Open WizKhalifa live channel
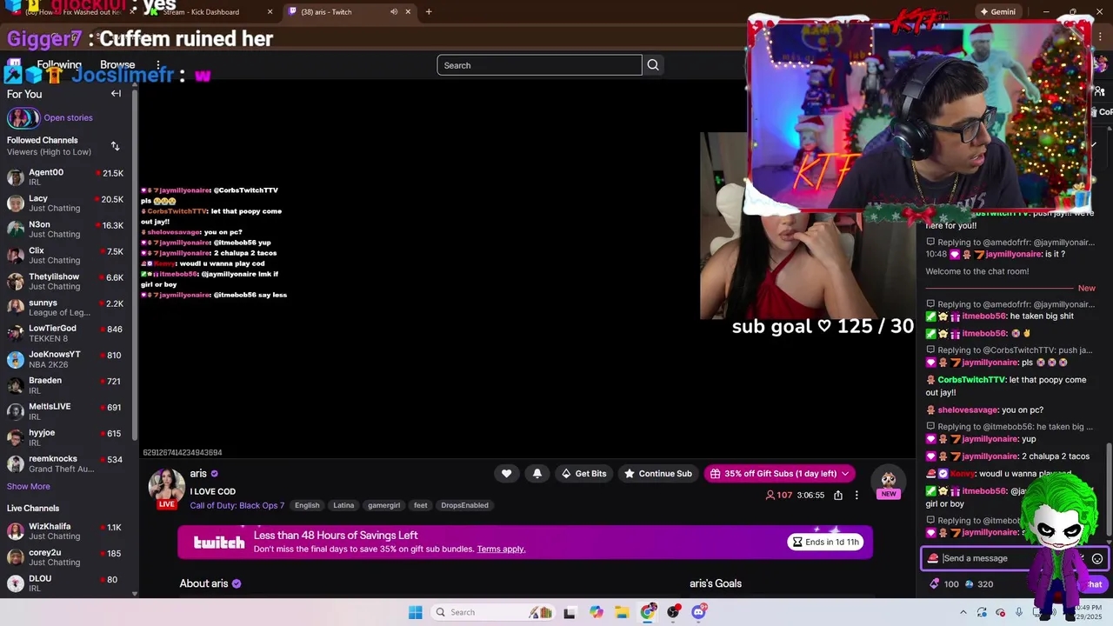Image resolution: width=1113 pixels, height=626 pixels. [66, 531]
